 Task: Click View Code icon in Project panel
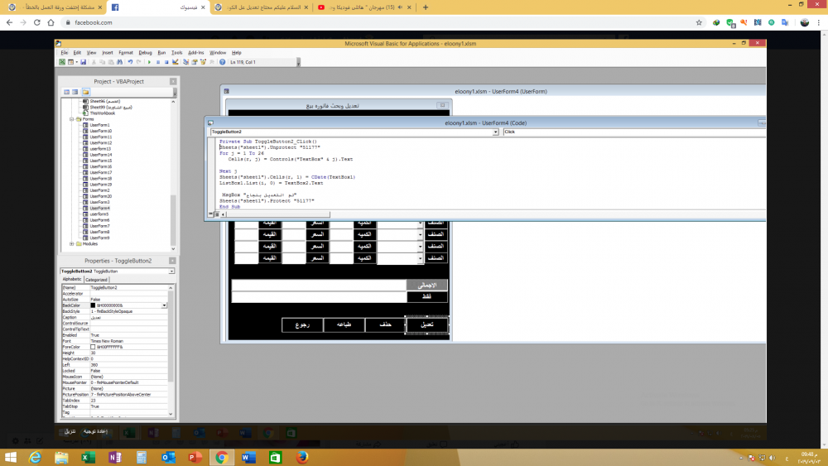point(65,92)
